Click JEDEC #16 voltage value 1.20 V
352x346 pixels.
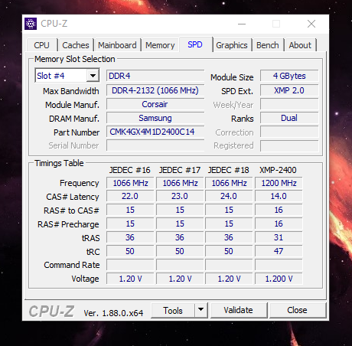(x=130, y=279)
